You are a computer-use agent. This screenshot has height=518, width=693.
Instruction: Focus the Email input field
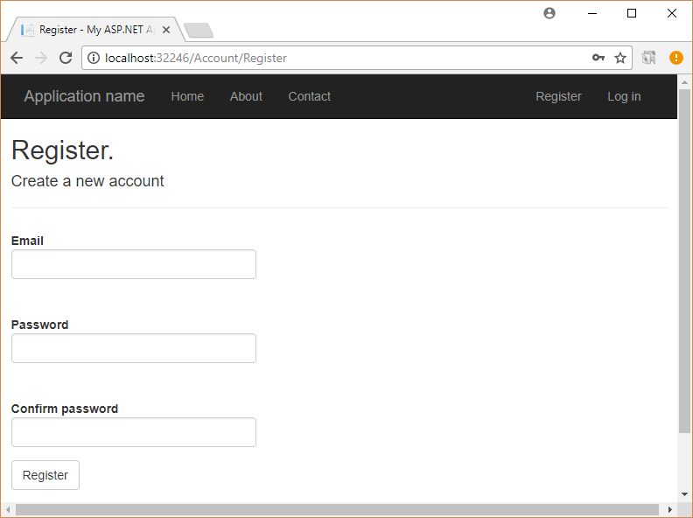coord(134,264)
